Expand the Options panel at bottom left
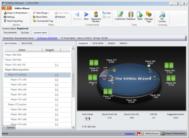Image resolution: width=189 pixels, height=138 pixels. click(x=9, y=128)
